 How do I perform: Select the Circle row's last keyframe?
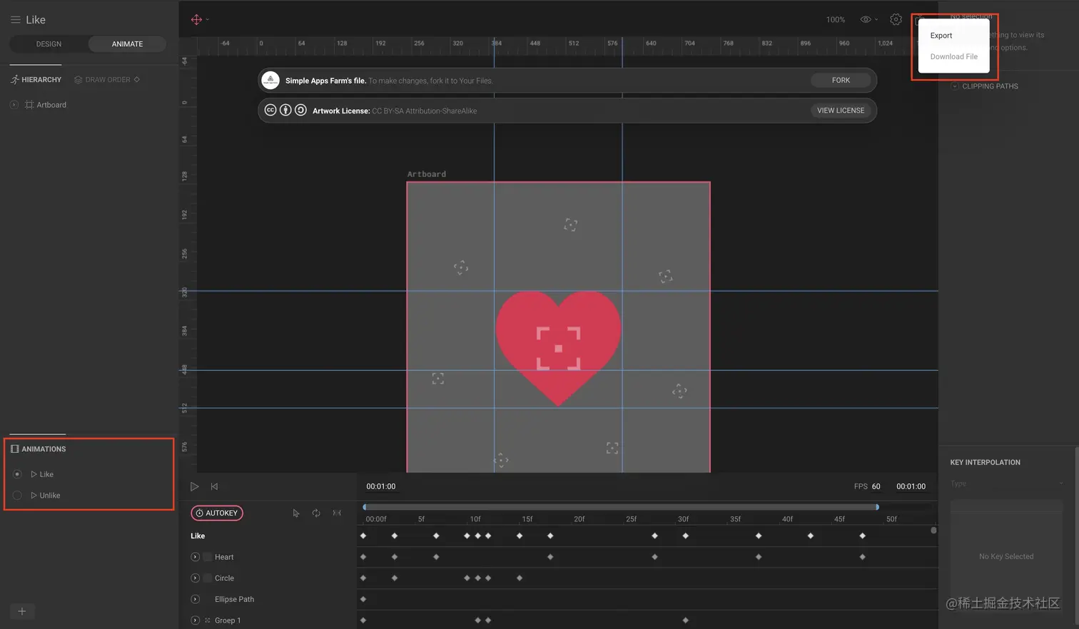pyautogui.click(x=520, y=578)
